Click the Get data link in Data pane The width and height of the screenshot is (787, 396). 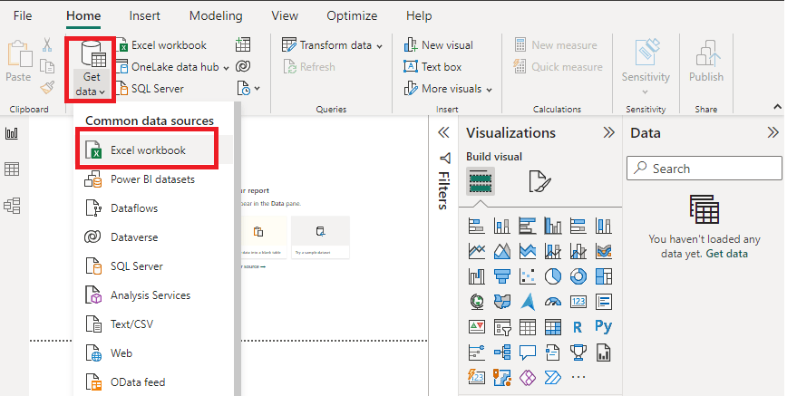pos(727,254)
